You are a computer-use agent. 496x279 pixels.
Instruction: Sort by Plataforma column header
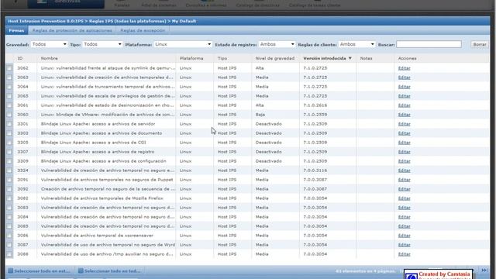[191, 58]
